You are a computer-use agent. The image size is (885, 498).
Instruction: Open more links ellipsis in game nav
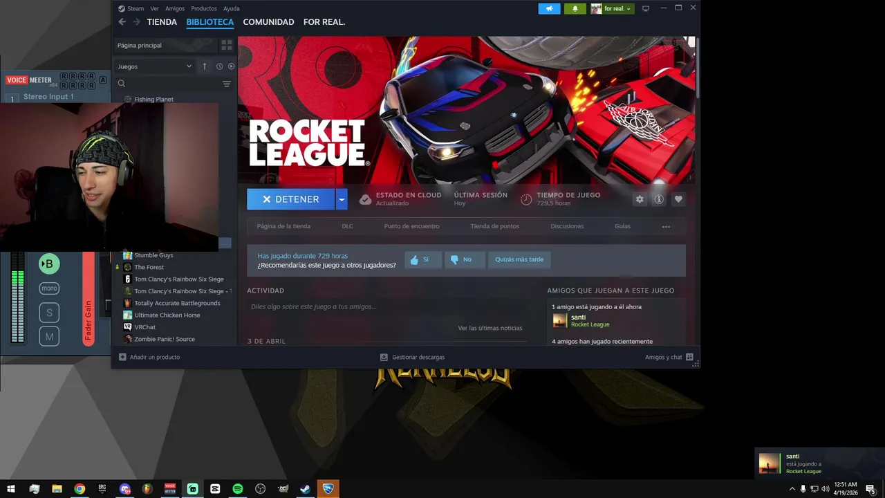[x=666, y=226]
